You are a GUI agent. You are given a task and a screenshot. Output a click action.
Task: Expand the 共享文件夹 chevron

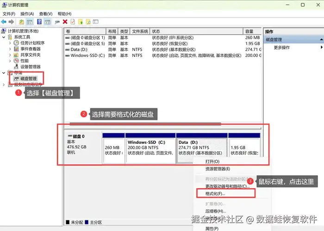click(10, 55)
